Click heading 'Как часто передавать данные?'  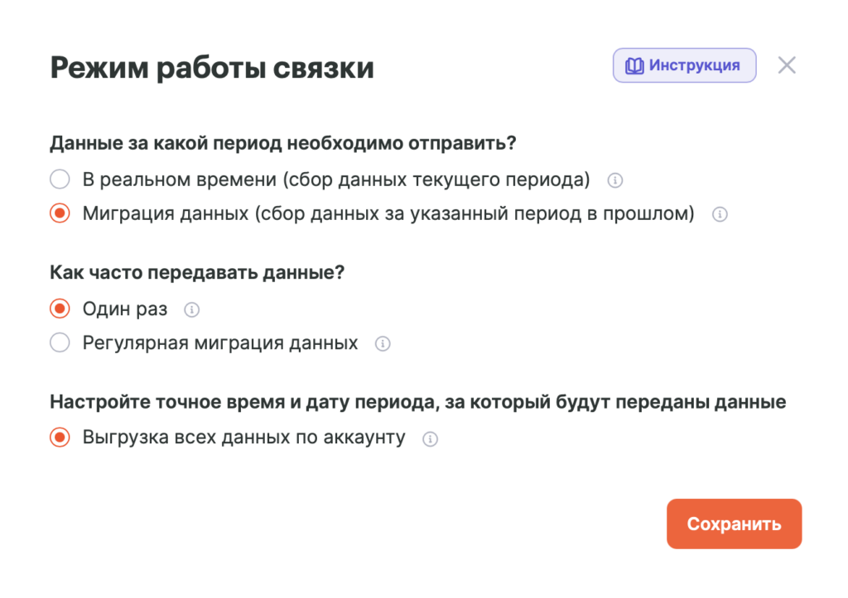tap(197, 273)
